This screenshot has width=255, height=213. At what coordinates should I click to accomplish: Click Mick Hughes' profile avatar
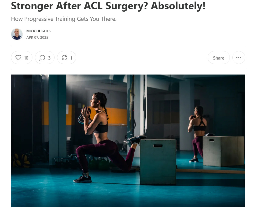coord(17,34)
